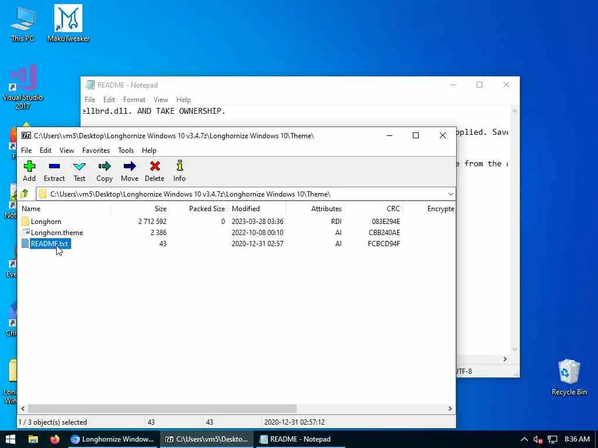Open the 7-Zip Edit menu
The image size is (598, 448).
click(46, 150)
